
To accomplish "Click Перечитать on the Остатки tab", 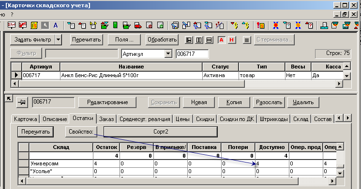I will point(35,132).
